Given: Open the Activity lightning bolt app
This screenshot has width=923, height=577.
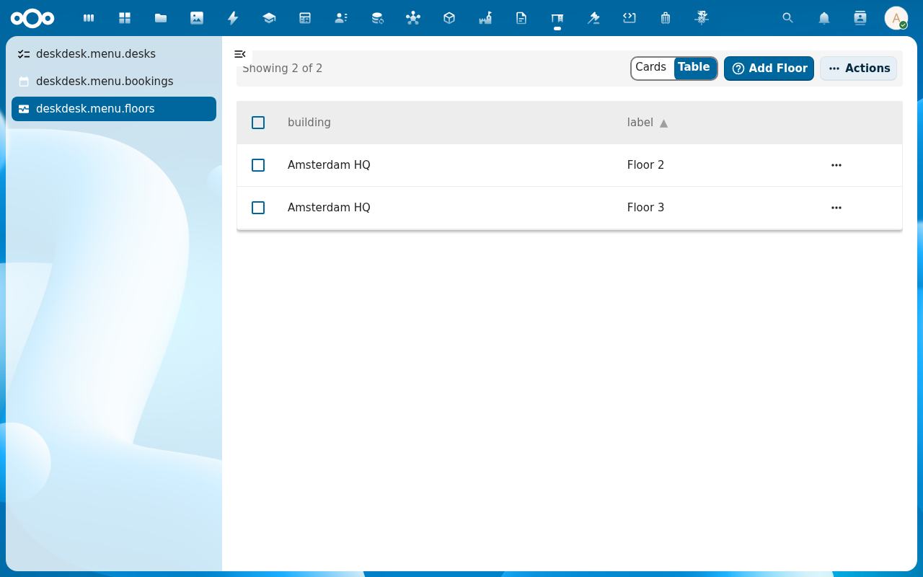Looking at the screenshot, I should 233,18.
